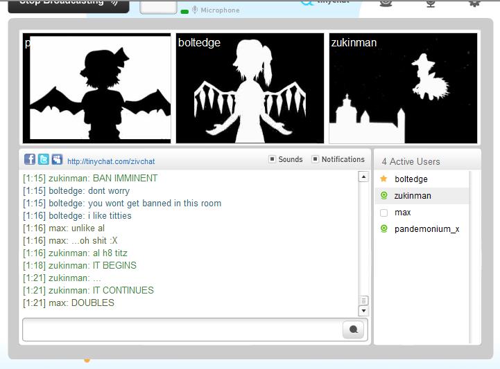Click the Stop Broadcasting button
This screenshot has height=369, width=500.
tap(68, 6)
